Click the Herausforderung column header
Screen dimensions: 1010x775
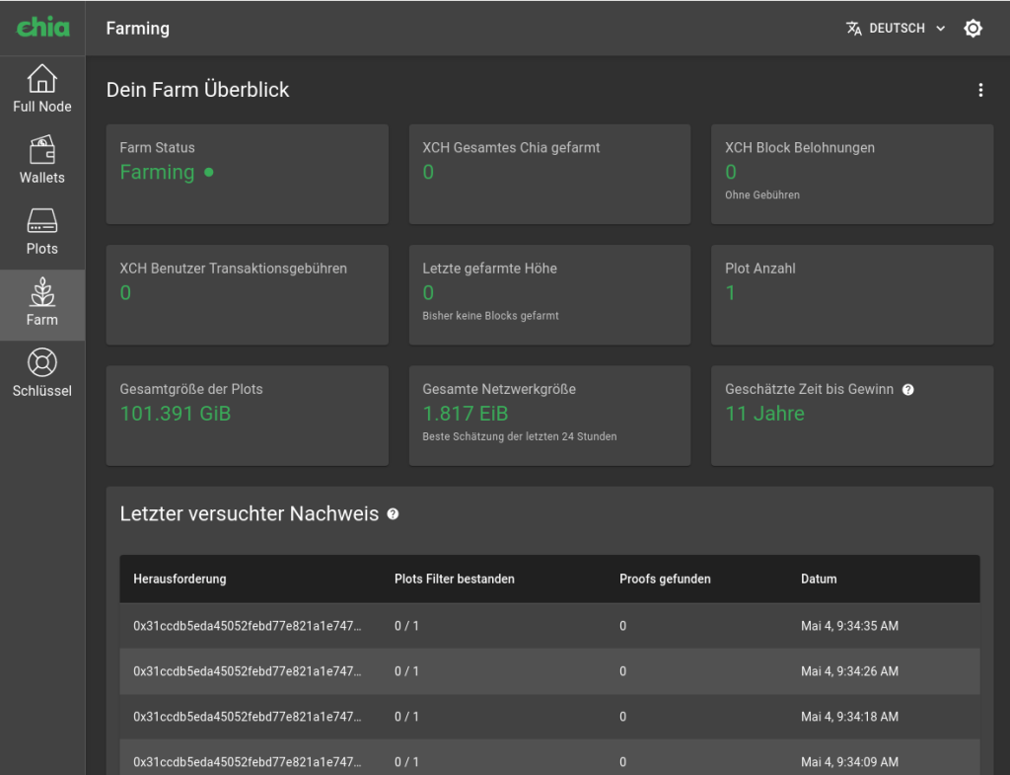(180, 579)
